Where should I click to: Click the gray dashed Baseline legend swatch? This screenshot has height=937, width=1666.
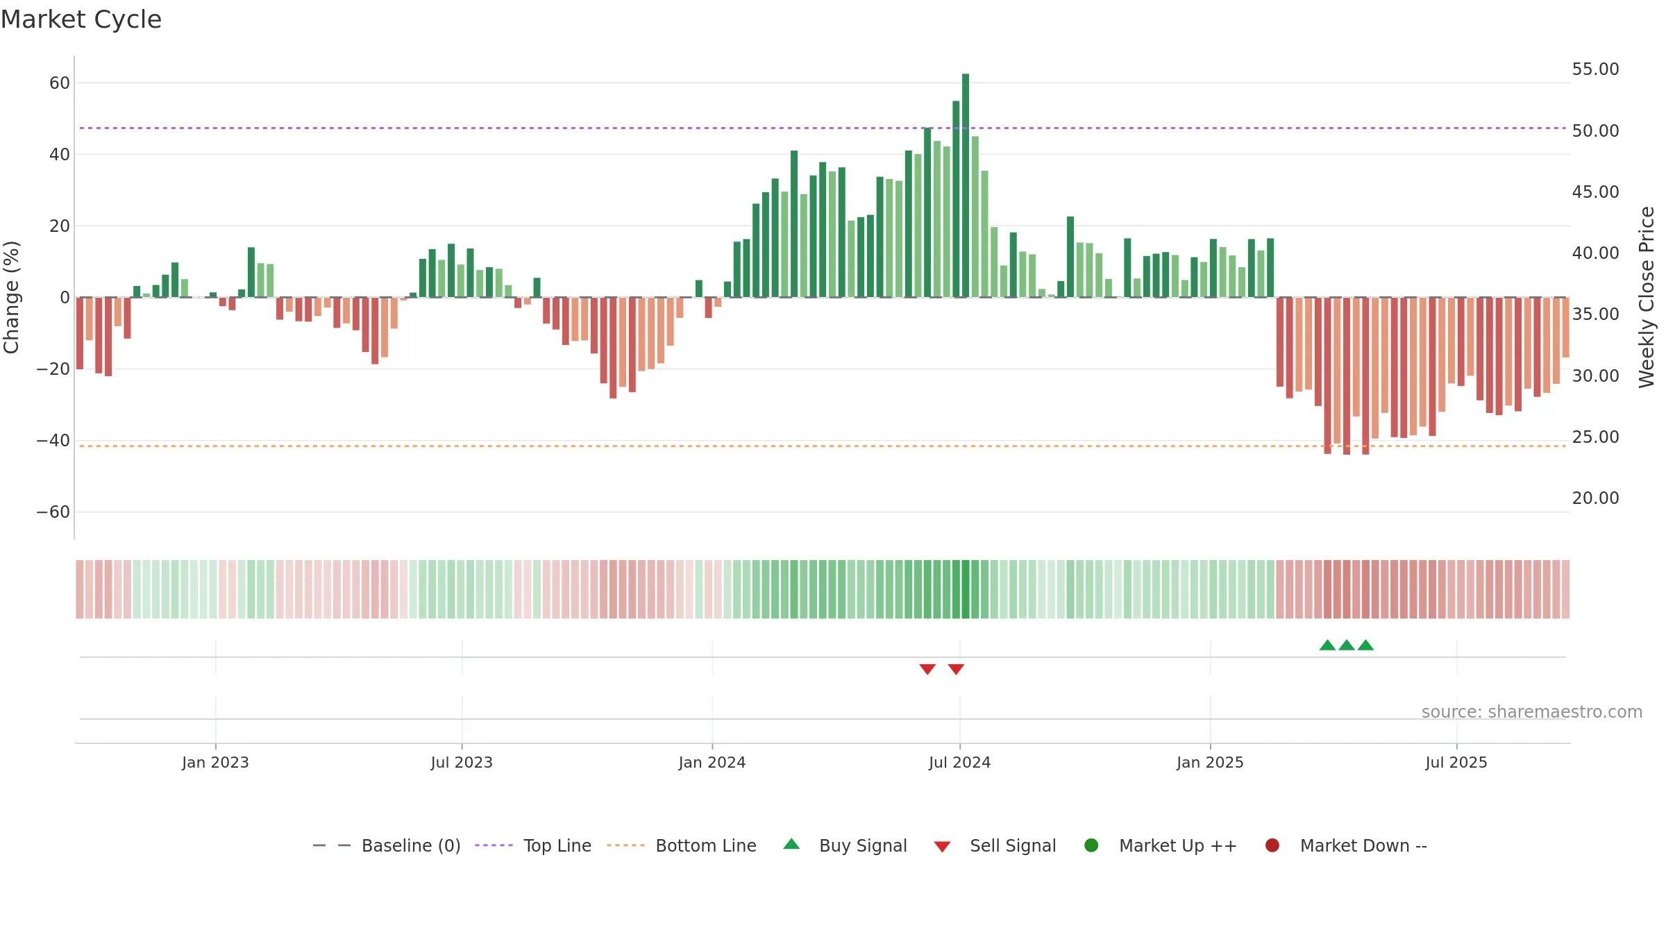(x=332, y=845)
